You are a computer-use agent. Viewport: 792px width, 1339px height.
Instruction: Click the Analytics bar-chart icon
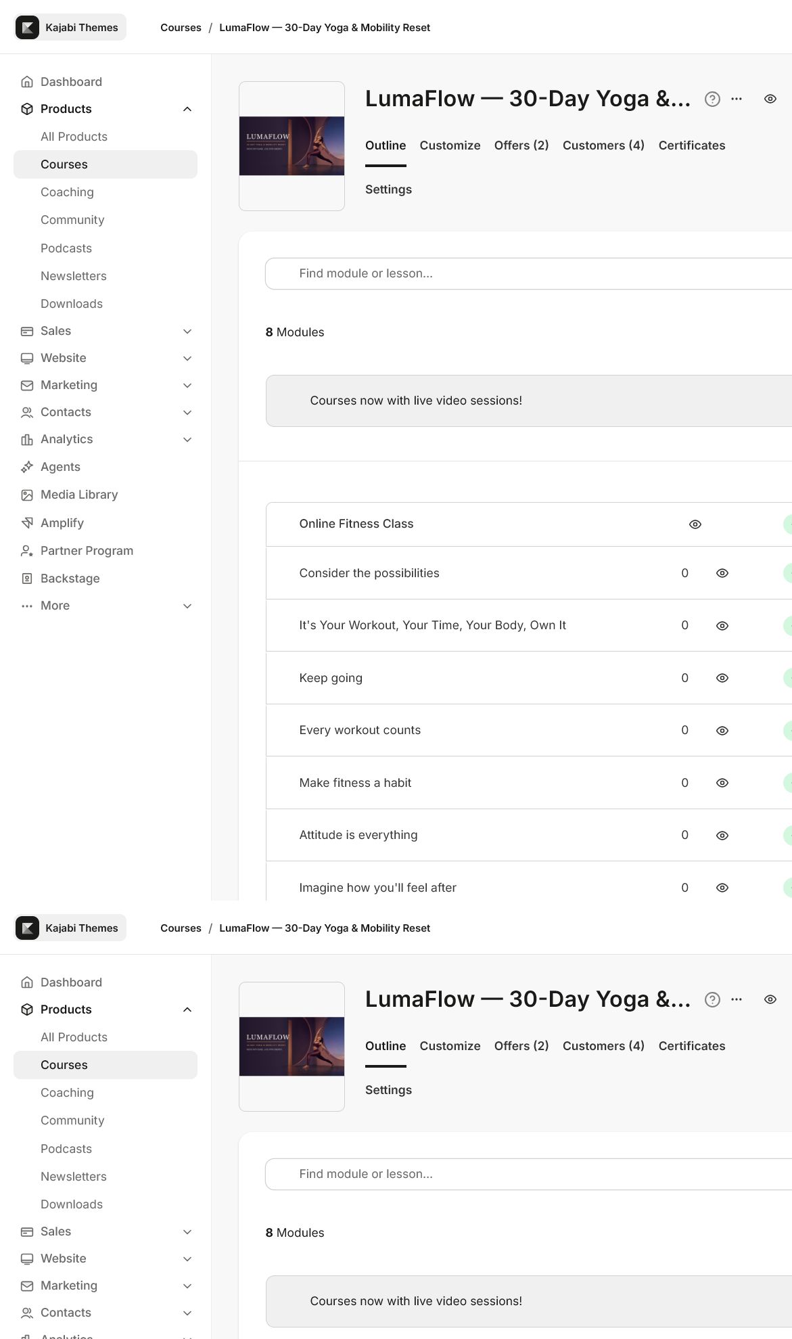point(27,440)
